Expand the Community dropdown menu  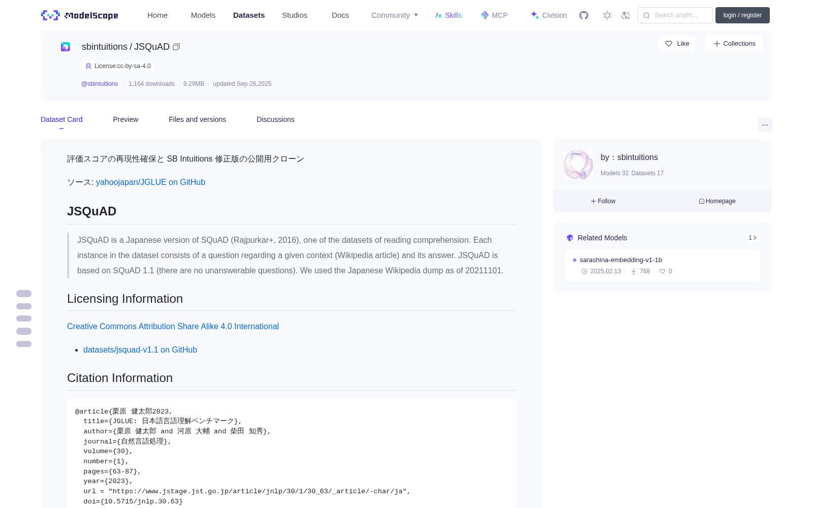(x=395, y=15)
